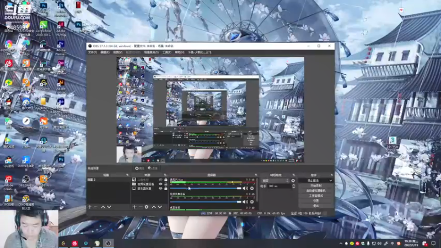Toggle visibility eye of the display capture source
This screenshot has width=441, height=248.
(x=160, y=188)
